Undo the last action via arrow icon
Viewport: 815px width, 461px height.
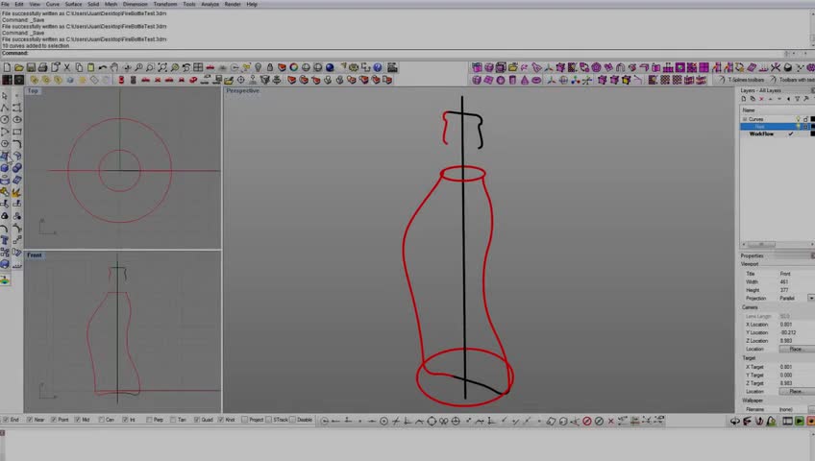103,67
